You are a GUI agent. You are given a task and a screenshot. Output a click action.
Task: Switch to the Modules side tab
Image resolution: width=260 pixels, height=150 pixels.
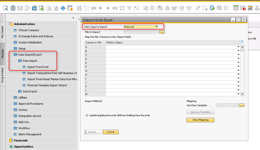[2, 54]
